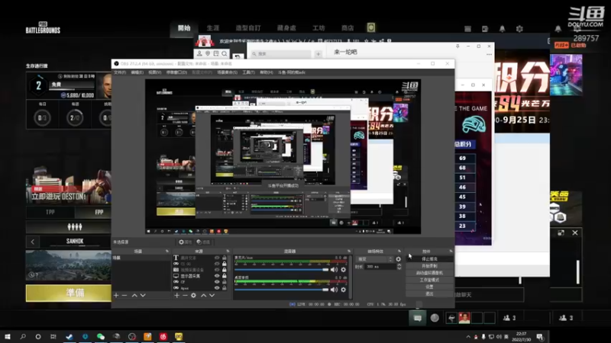Open OBS 帮助(H) menu
The width and height of the screenshot is (611, 343).
[x=267, y=72]
